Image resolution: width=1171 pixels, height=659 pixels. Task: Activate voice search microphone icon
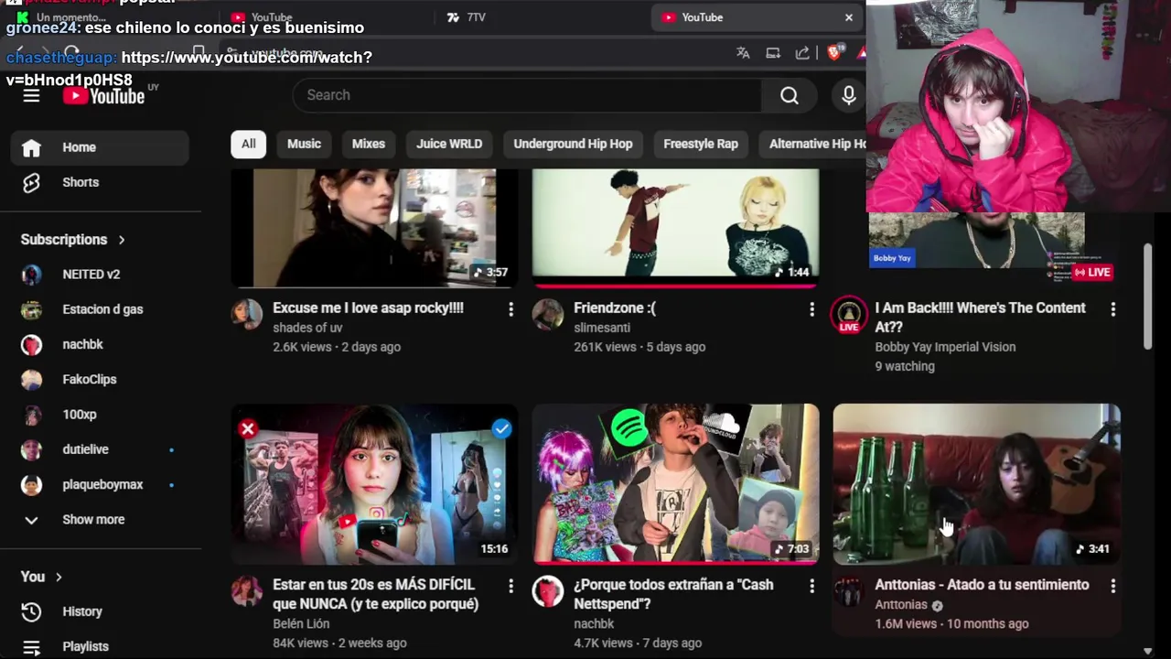pos(849,95)
